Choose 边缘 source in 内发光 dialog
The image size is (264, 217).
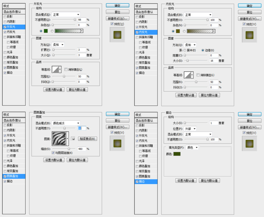203,50
